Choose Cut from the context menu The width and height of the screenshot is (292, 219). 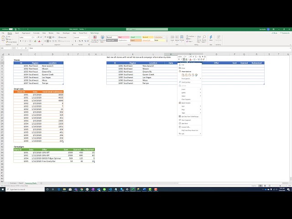click(190, 65)
